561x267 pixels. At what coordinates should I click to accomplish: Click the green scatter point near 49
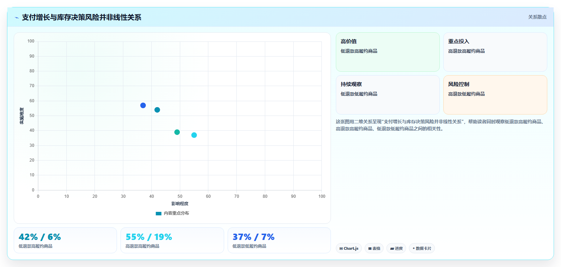tap(177, 132)
